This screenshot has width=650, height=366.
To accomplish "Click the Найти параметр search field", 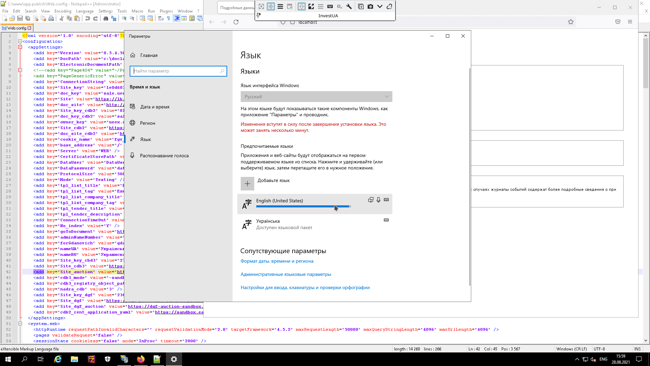I will tap(176, 71).
